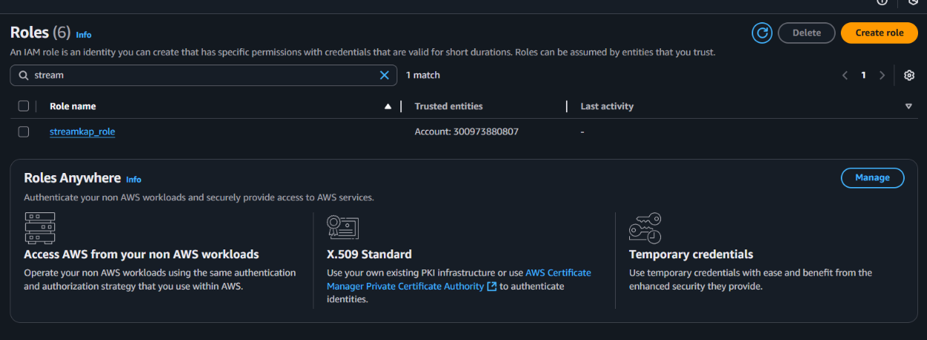The image size is (927, 340).
Task: Open AWS Certificate Manager Private CA link
Action: [x=459, y=279]
